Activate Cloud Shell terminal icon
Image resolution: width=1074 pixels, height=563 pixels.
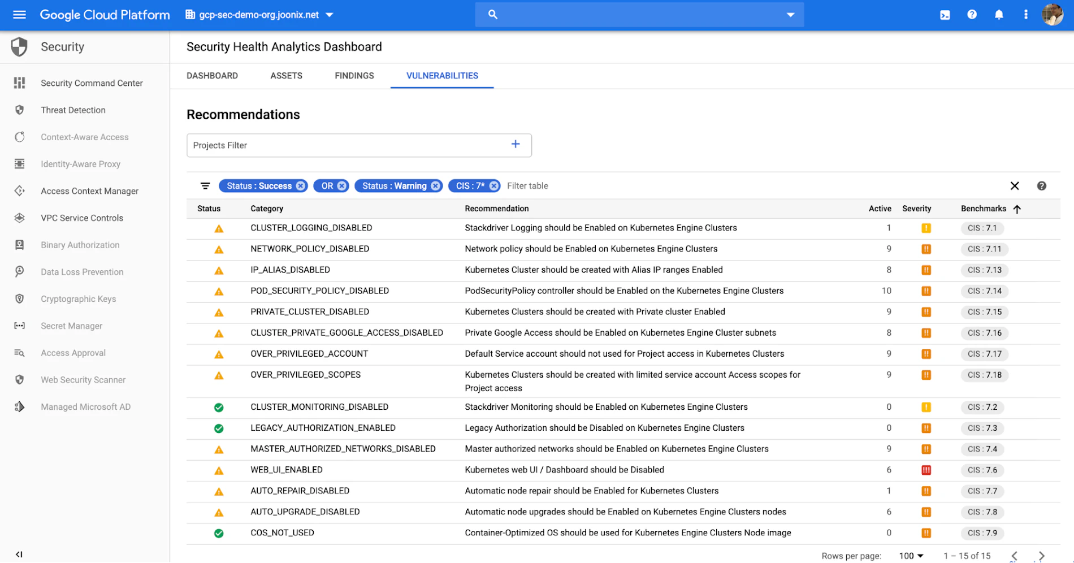(945, 15)
